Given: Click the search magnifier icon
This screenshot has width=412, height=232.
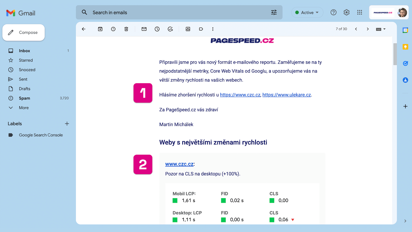Looking at the screenshot, I should pos(84,12).
